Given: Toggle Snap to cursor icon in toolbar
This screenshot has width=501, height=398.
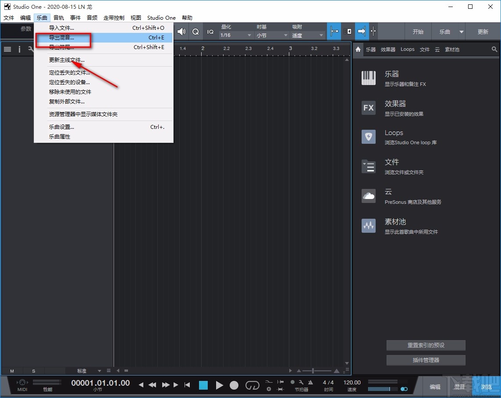Looking at the screenshot, I should [334, 31].
